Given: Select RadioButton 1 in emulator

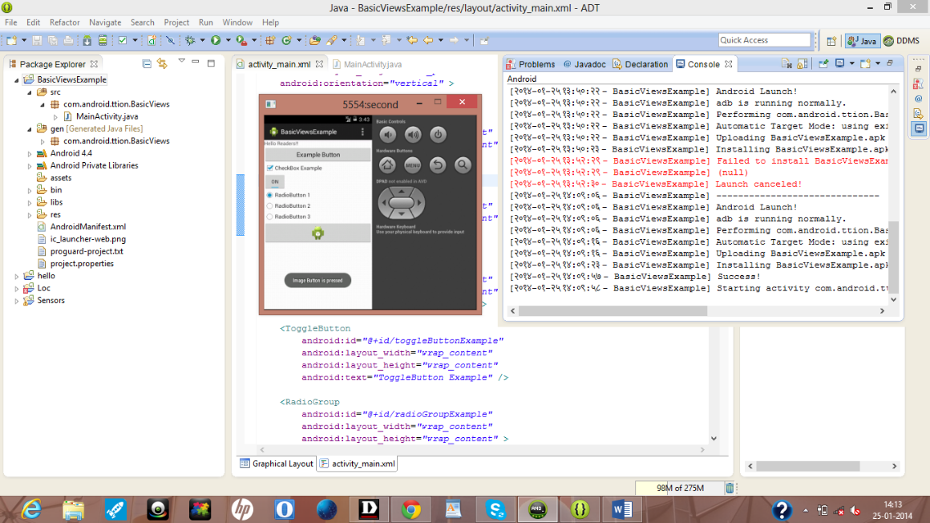Looking at the screenshot, I should point(270,195).
